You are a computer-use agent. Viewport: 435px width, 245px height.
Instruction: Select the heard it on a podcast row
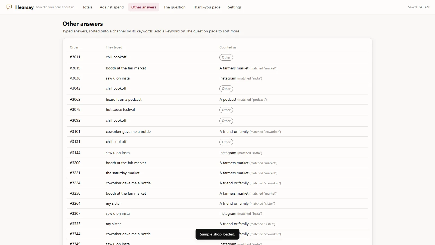(217, 99)
